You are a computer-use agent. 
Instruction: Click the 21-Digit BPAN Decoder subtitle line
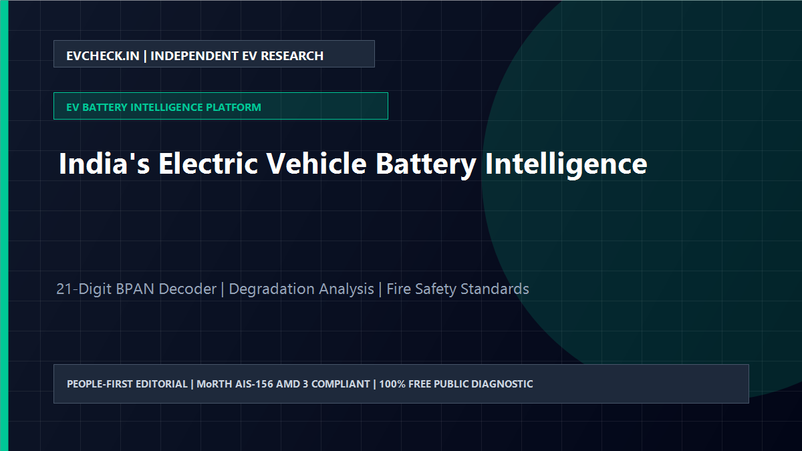tap(293, 289)
